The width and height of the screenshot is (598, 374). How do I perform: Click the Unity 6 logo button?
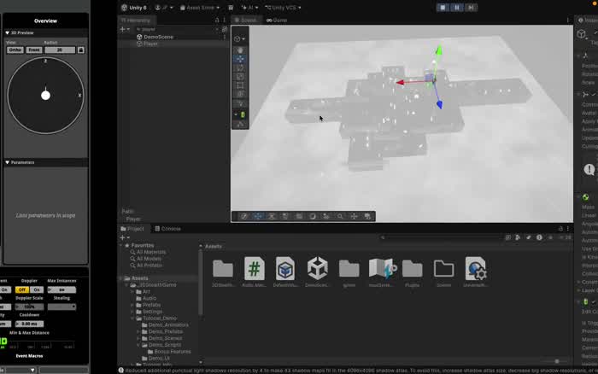click(x=134, y=7)
